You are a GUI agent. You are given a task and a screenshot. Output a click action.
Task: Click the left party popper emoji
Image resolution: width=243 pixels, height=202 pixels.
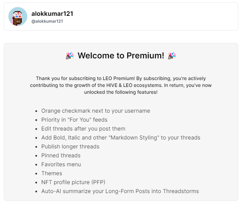70,56
